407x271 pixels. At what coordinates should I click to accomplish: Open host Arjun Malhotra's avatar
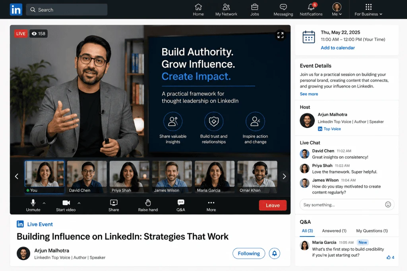pos(307,121)
